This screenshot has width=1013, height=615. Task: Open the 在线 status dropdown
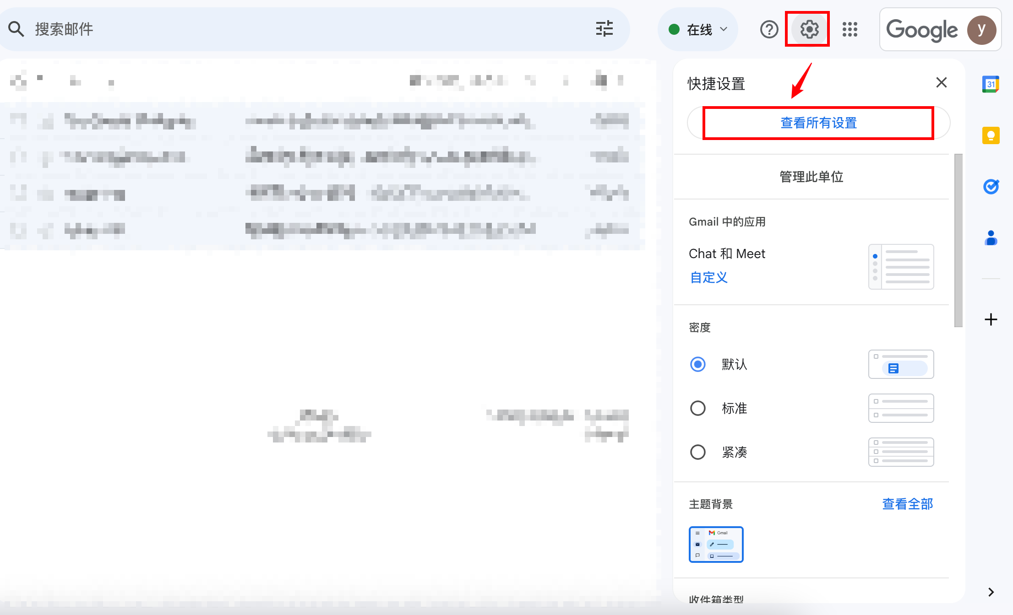pyautogui.click(x=697, y=30)
